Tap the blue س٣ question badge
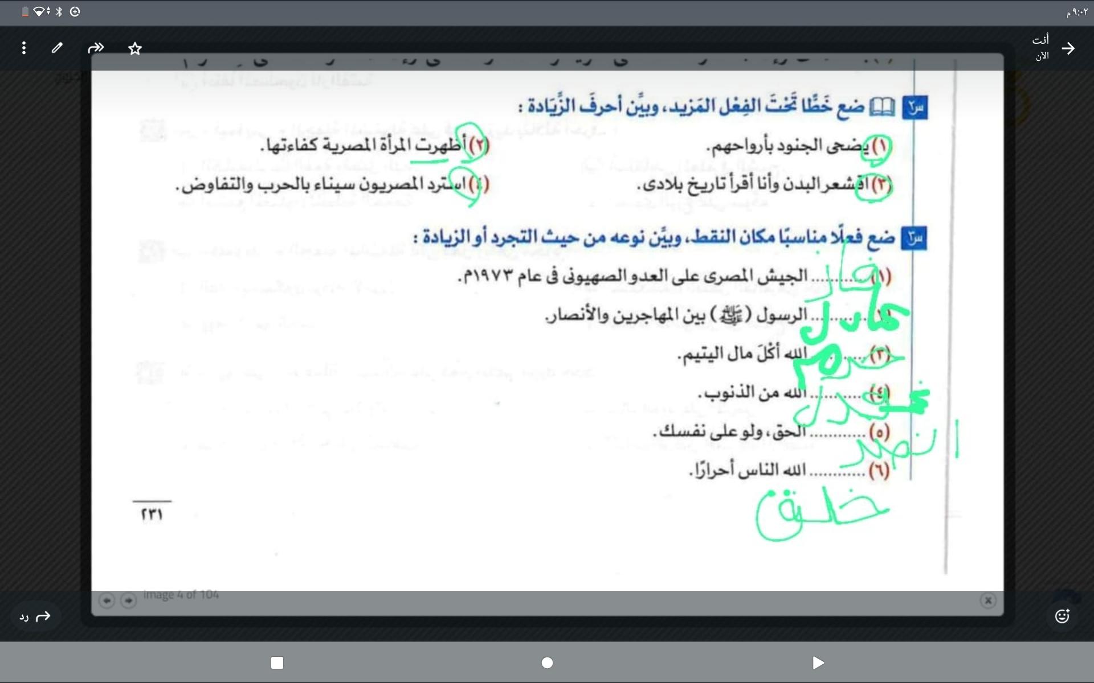This screenshot has width=1094, height=683. coord(915,238)
